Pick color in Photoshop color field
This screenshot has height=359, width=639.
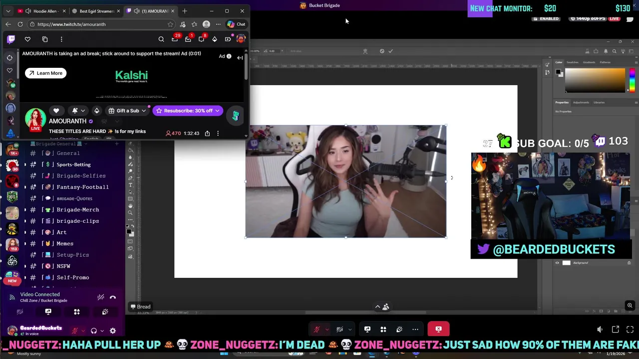(595, 80)
